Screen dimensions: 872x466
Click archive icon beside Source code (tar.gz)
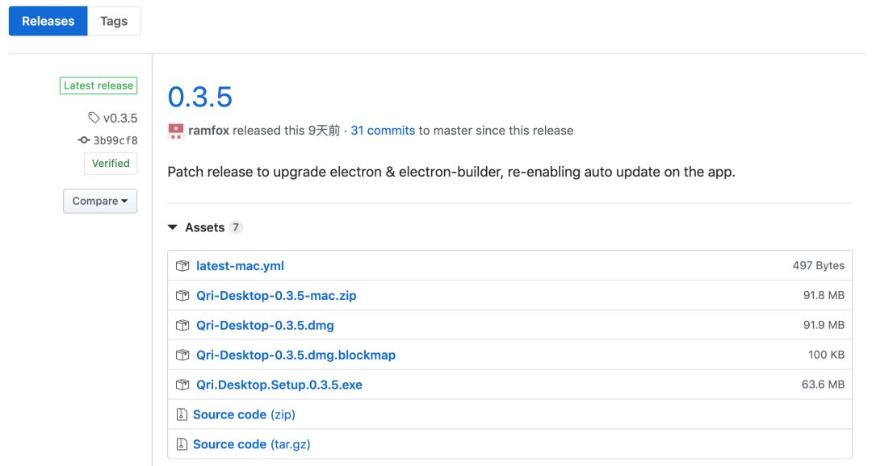[x=182, y=444]
